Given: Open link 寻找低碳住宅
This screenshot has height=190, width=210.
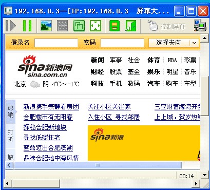Looking at the screenshot, I should coord(42,138).
